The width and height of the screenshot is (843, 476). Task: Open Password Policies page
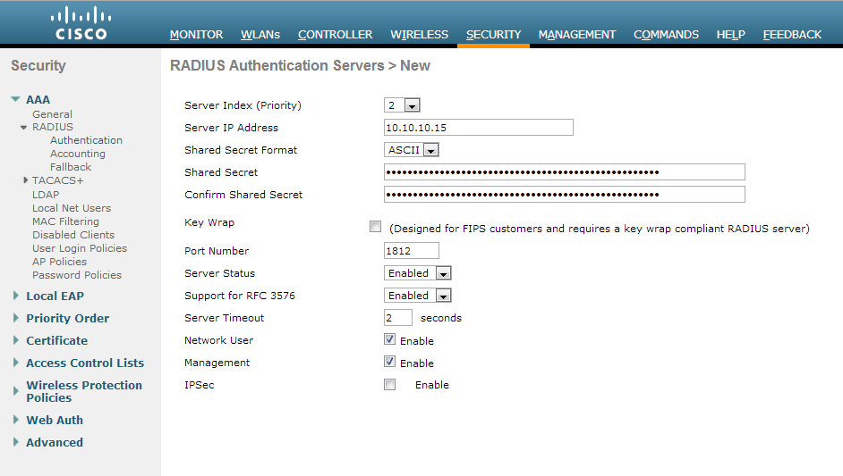tap(77, 275)
